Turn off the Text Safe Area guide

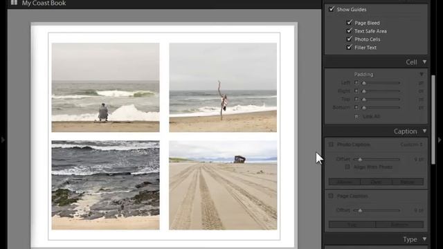pos(350,30)
